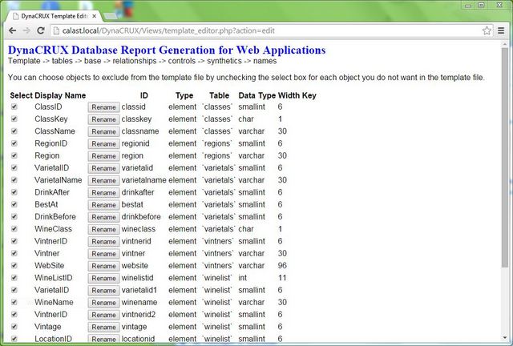The height and width of the screenshot is (346, 513).
Task: Rename the WineName display name
Action: (x=103, y=303)
